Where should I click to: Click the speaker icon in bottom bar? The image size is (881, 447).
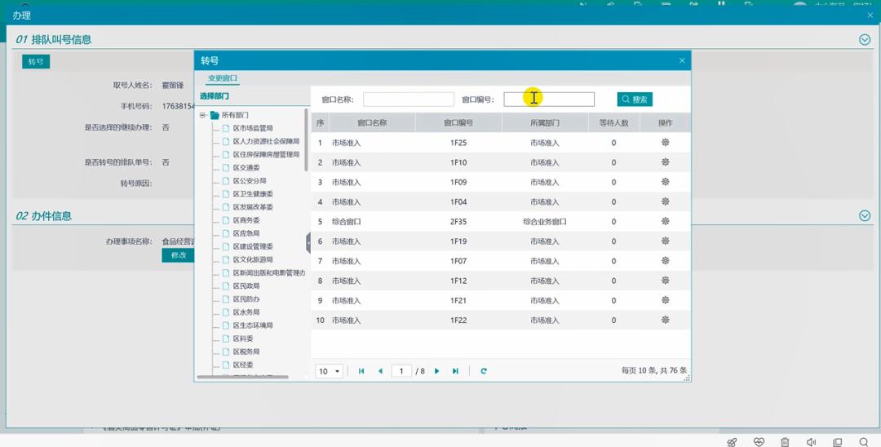coord(811,442)
